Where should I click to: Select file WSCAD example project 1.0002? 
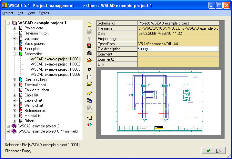click(55, 64)
